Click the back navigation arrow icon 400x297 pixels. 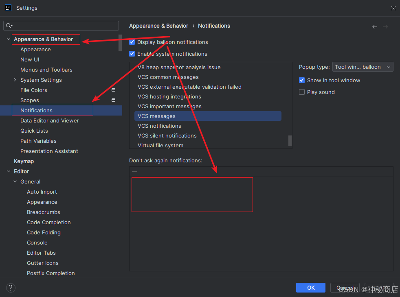pyautogui.click(x=374, y=27)
